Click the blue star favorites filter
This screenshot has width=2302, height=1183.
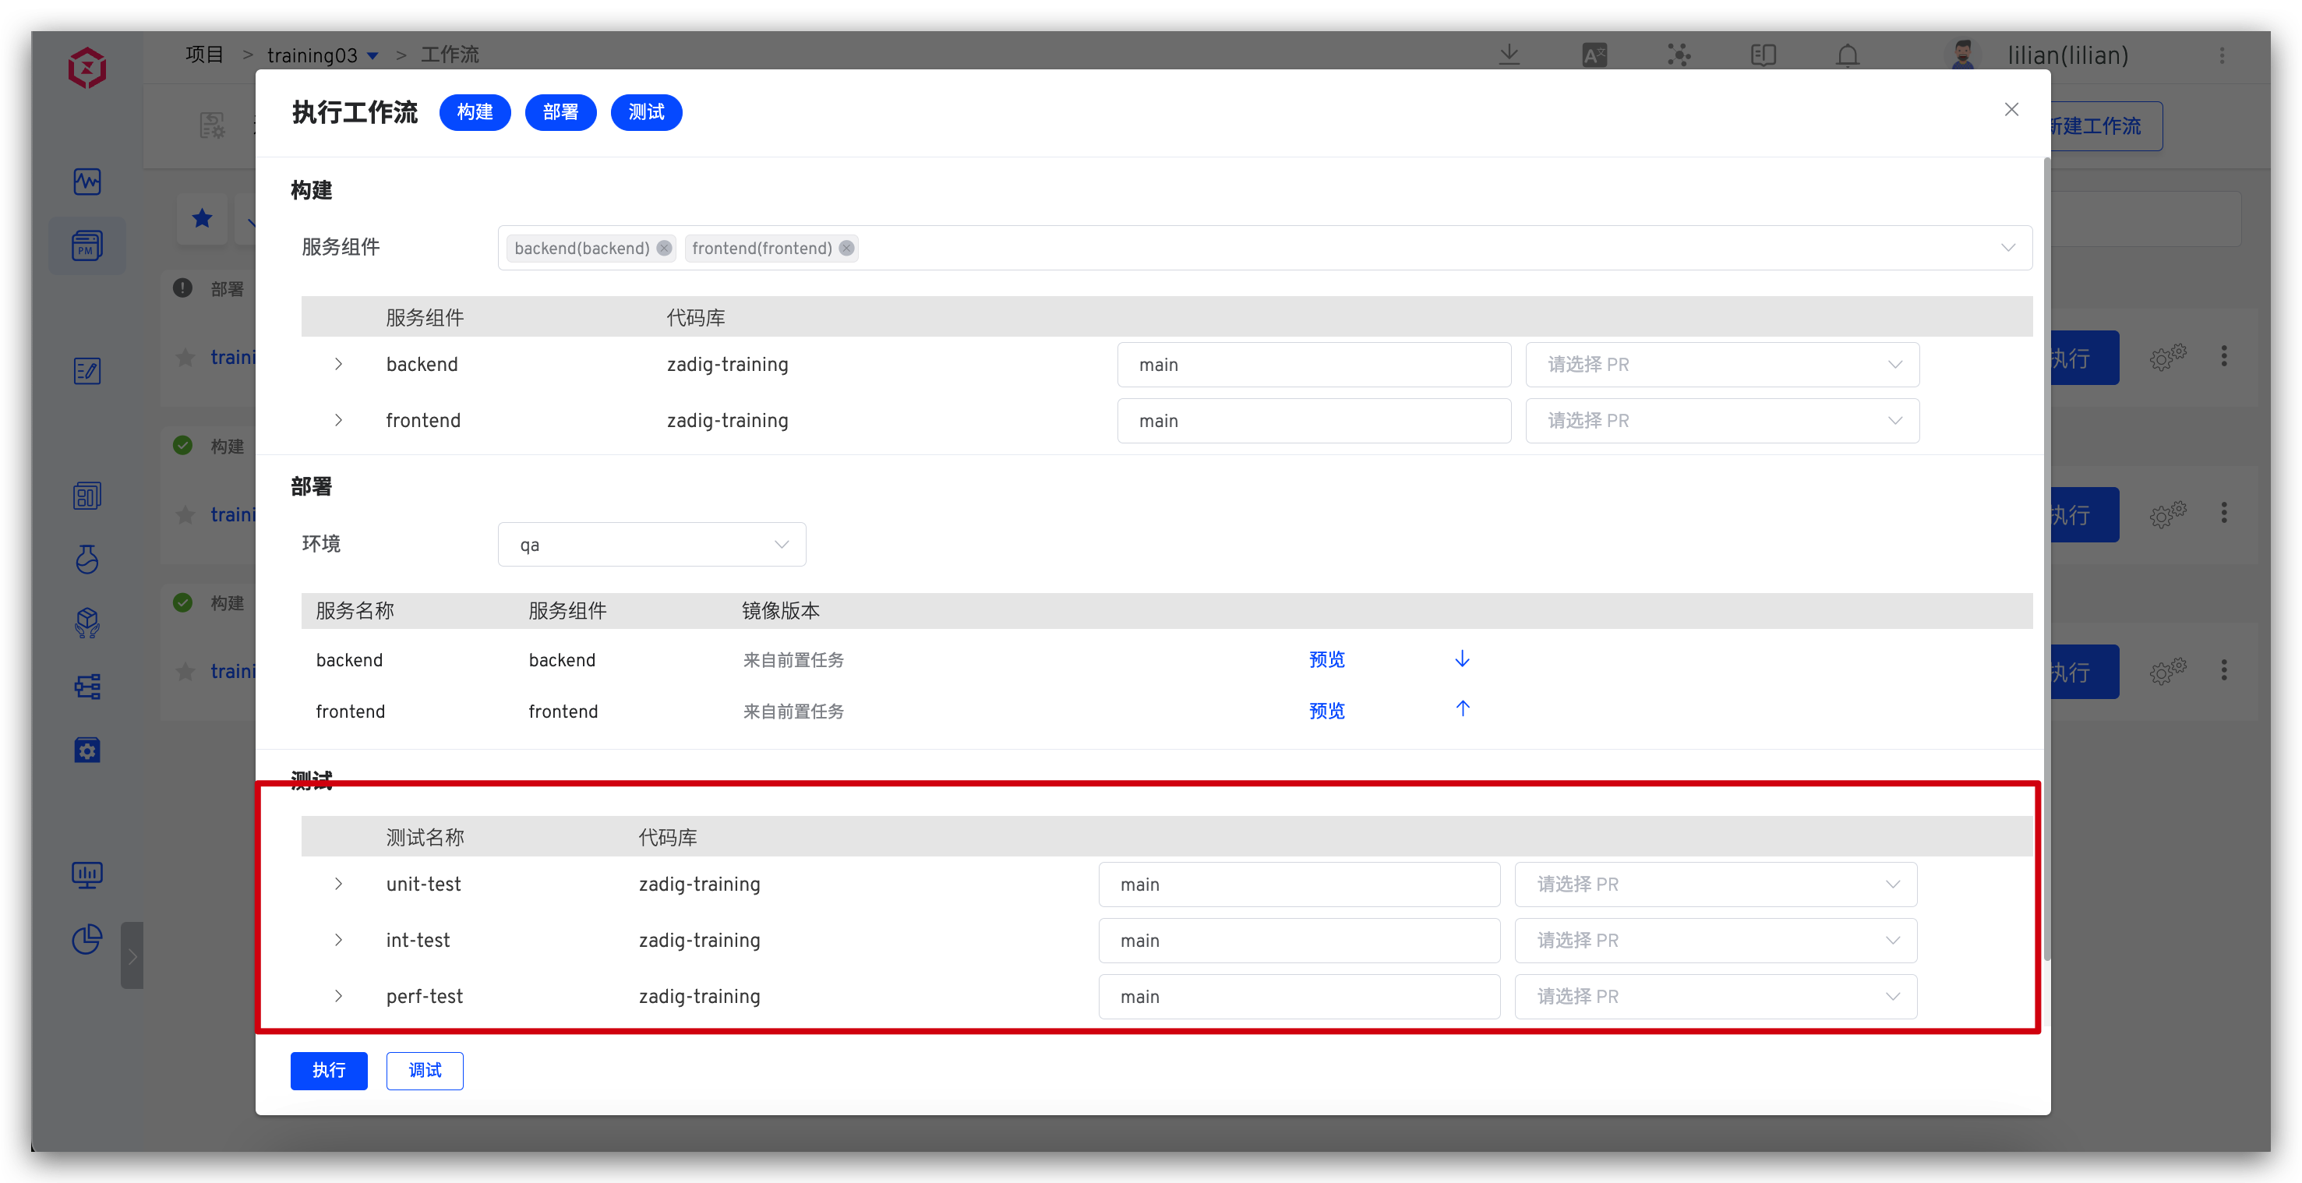202,217
